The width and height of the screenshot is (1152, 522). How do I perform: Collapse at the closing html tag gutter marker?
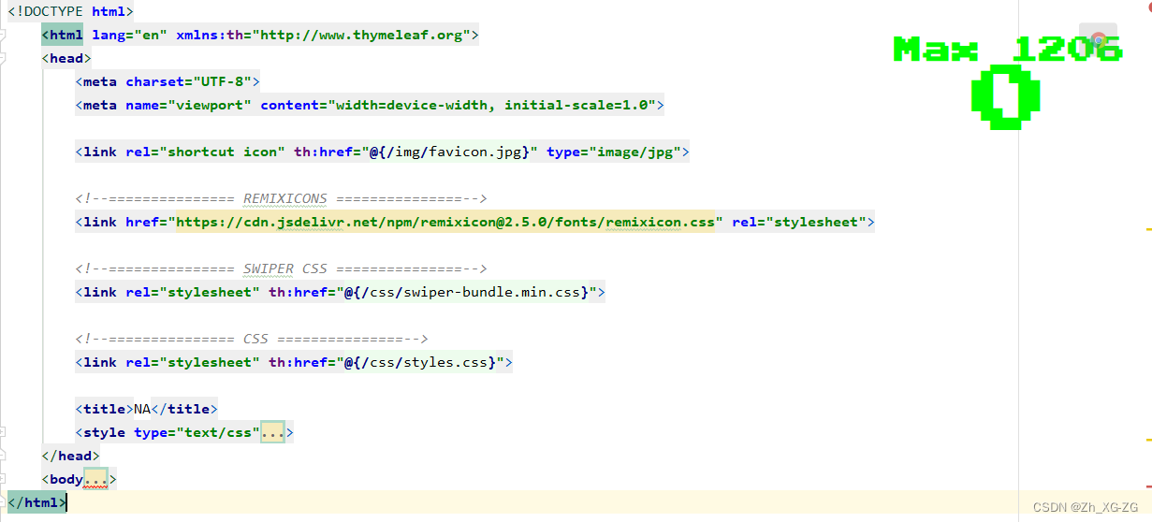pyautogui.click(x=3, y=502)
